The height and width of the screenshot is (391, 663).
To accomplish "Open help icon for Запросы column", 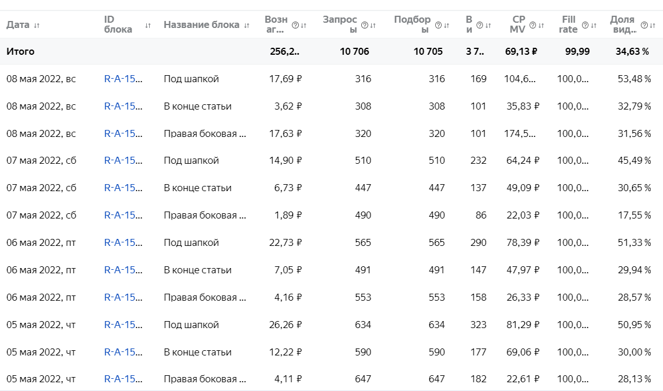I will coord(365,25).
